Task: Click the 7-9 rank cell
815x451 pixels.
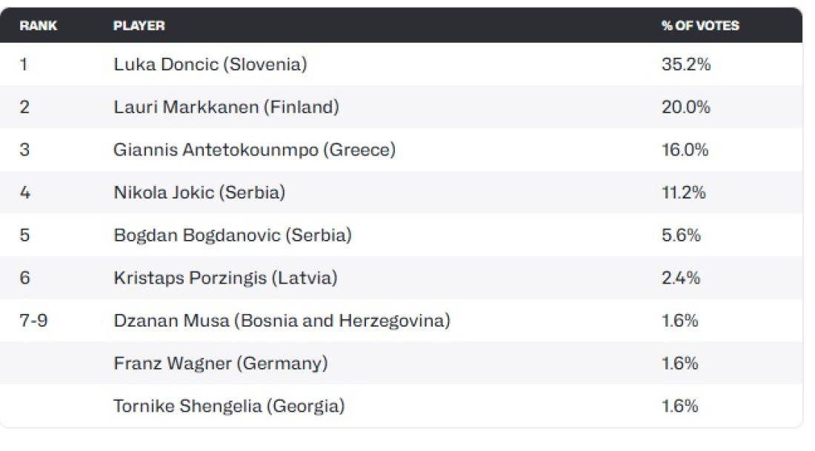Action: click(x=33, y=321)
